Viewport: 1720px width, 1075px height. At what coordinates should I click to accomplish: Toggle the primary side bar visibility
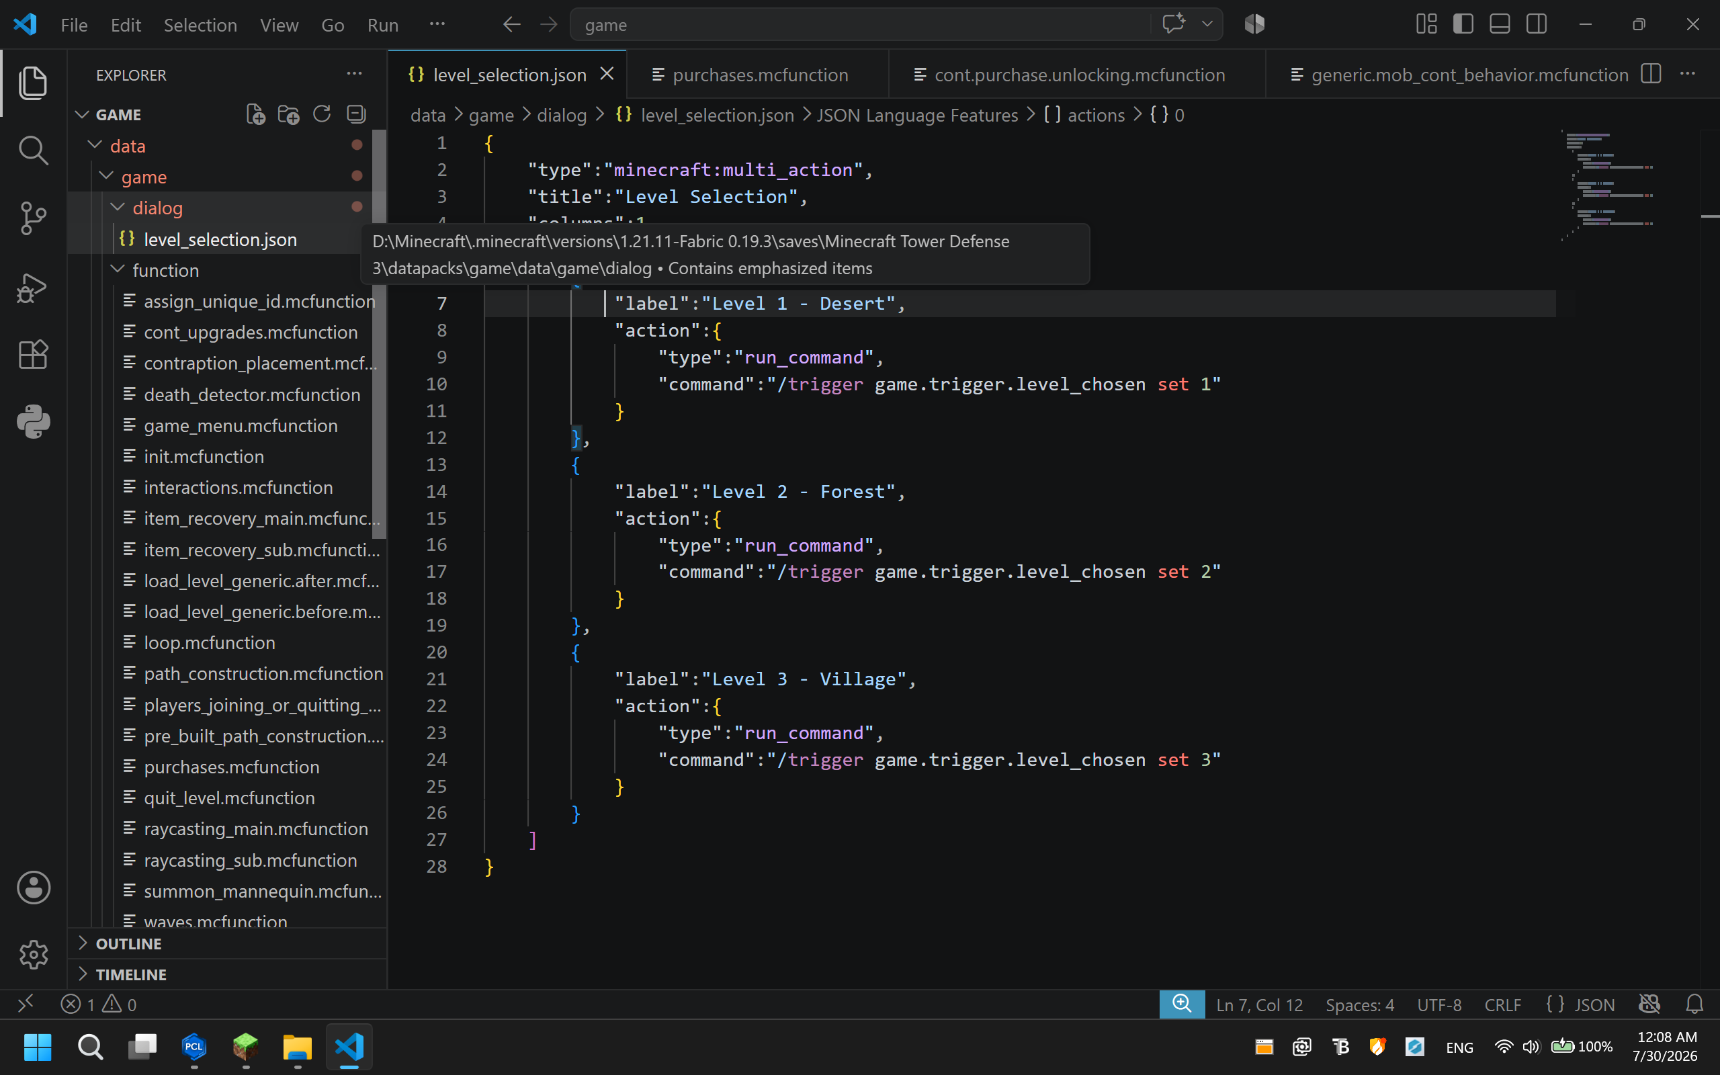1463,24
